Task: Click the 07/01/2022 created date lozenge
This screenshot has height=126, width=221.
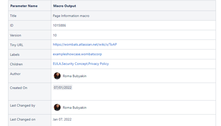Action: point(63,87)
